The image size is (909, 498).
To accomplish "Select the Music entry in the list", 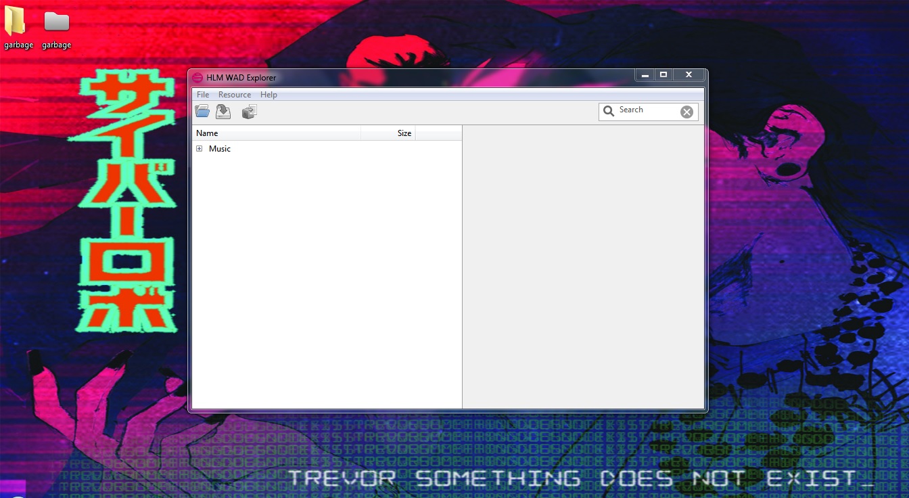I will tap(220, 149).
